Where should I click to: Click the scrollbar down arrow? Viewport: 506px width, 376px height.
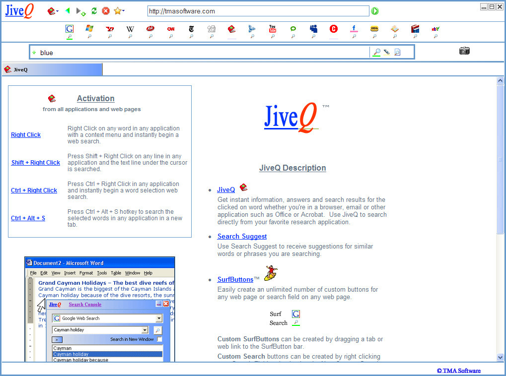click(500, 357)
